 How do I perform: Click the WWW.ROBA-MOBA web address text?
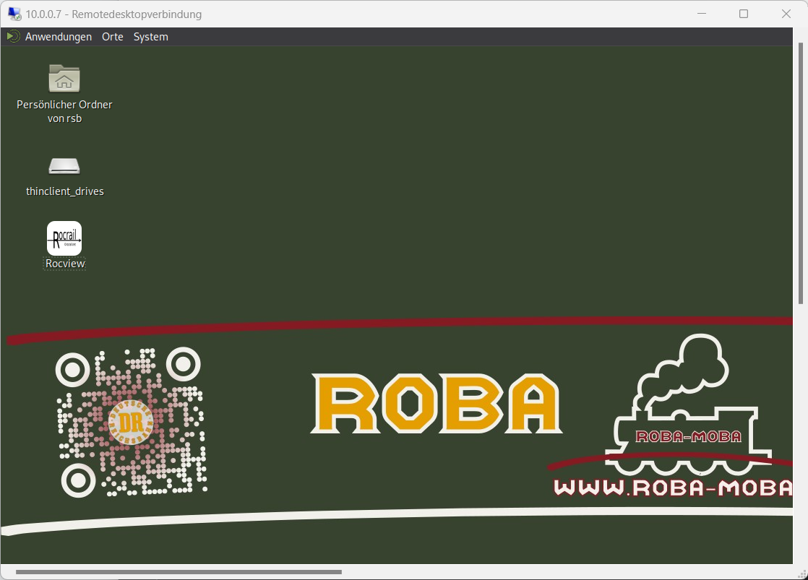(x=672, y=488)
